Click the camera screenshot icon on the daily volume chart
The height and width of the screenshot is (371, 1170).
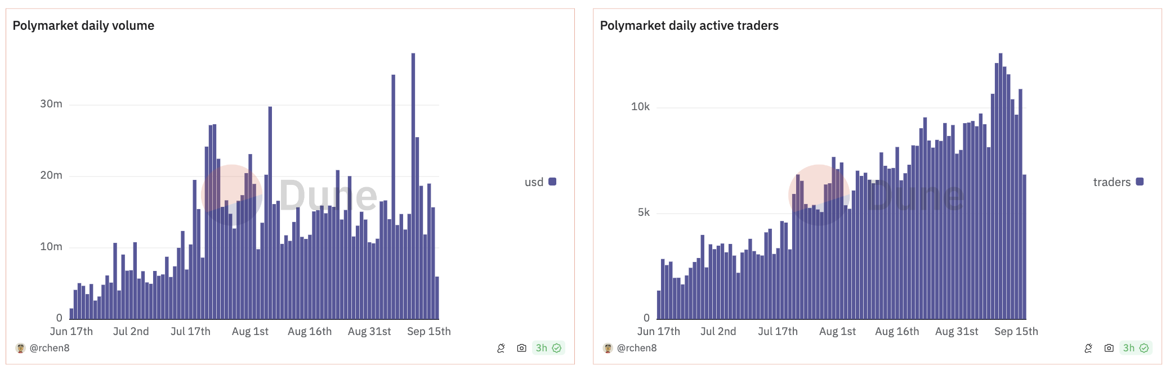pos(521,348)
